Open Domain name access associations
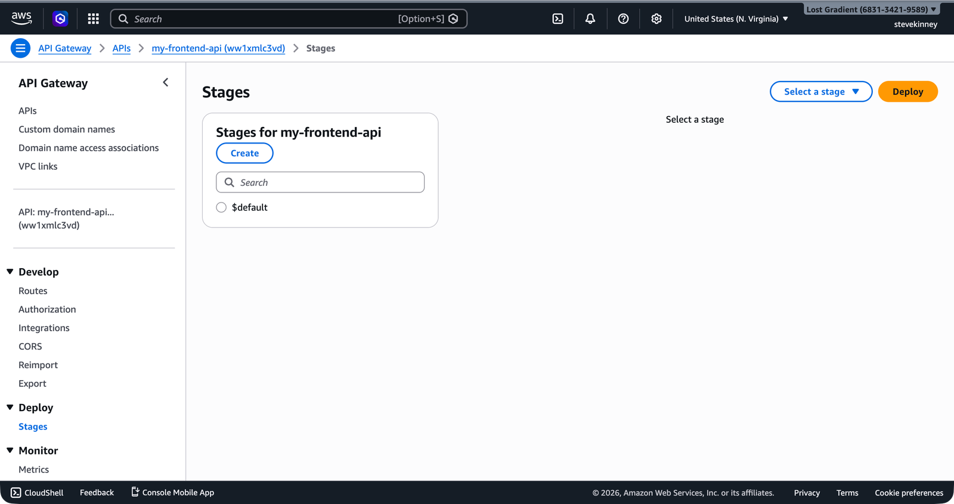Screen dimensions: 954x504 click(89, 148)
